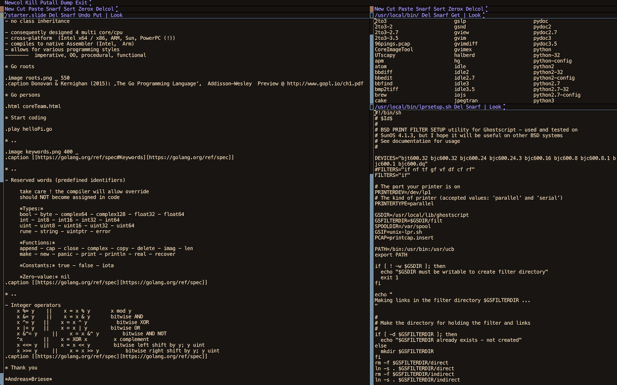Click the idle3.5 entry in the listing
The width and height of the screenshot is (617, 385).
pos(465,90)
